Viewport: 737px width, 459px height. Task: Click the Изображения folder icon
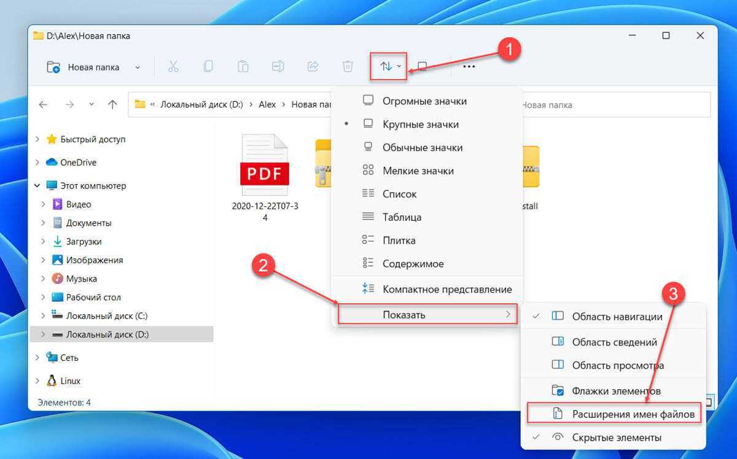58,260
